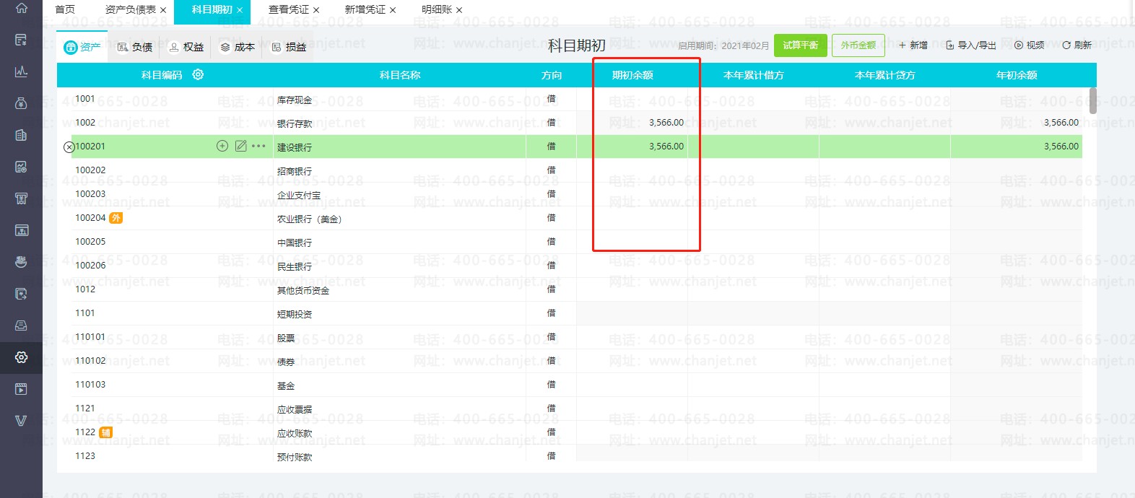Open the inbox tray icon in the sidebar
The height and width of the screenshot is (498, 1135).
(21, 326)
